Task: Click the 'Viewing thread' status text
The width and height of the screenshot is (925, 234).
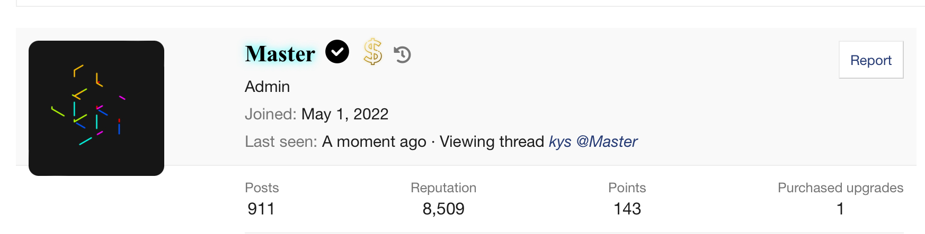Action: [x=492, y=142]
